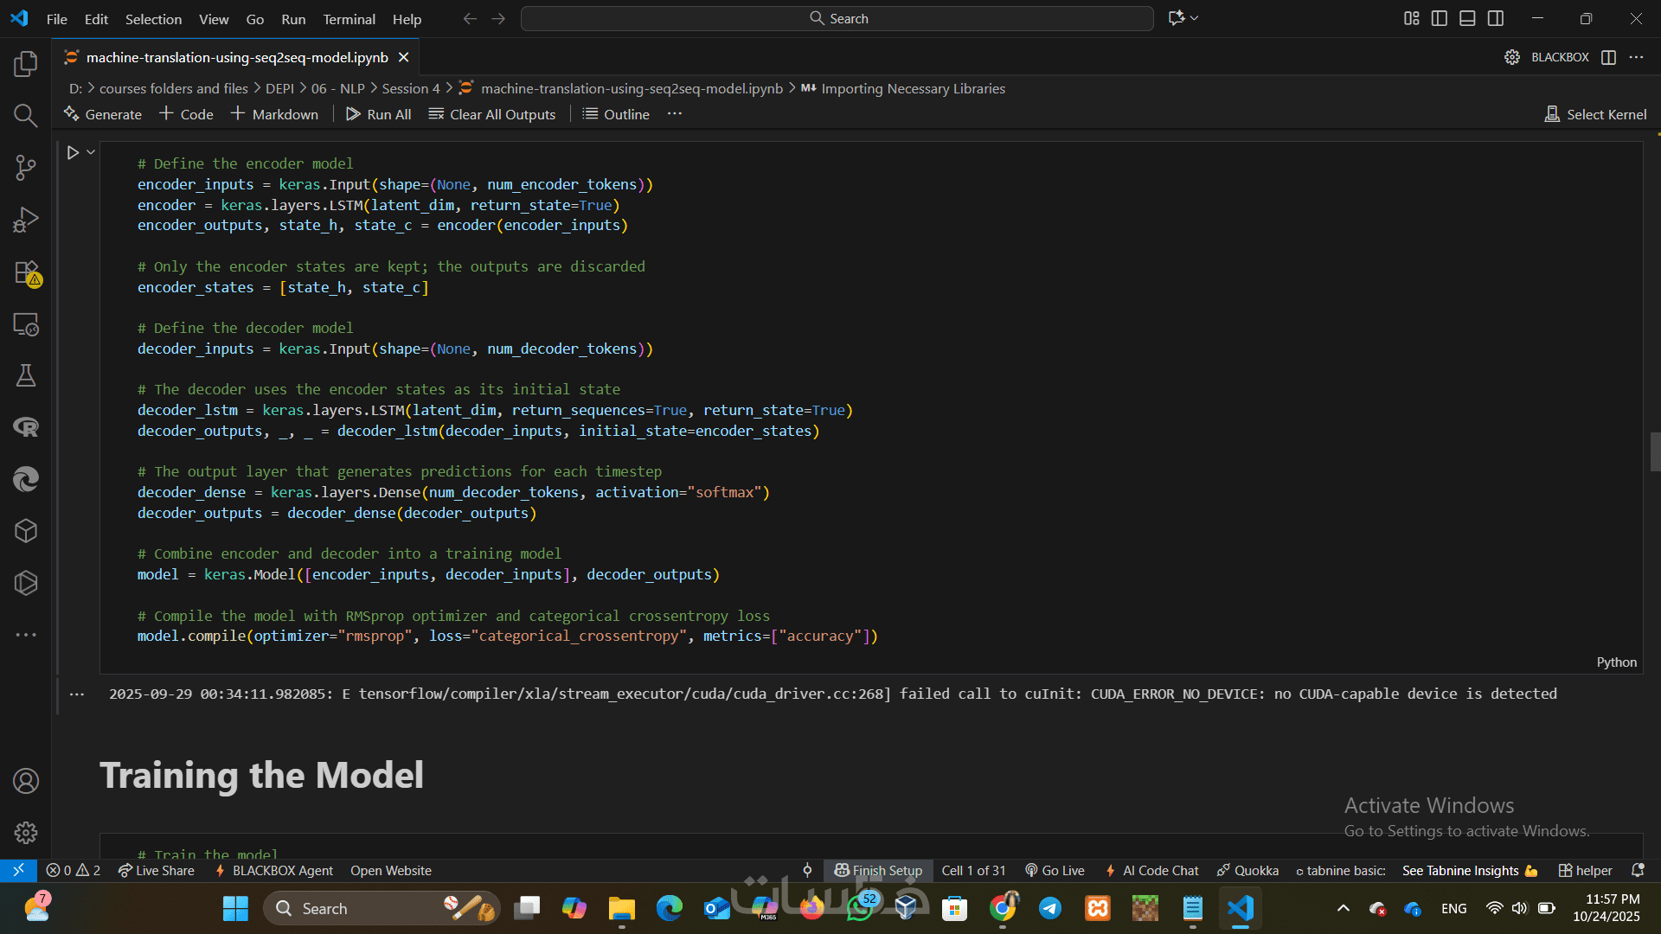Open the Explorer view in activity bar
Image resolution: width=1661 pixels, height=934 pixels.
[26, 64]
